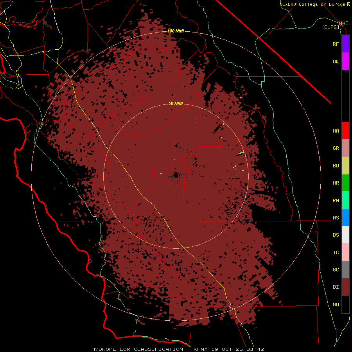Click the DS legend label
The image size is (352, 352).
click(x=336, y=235)
